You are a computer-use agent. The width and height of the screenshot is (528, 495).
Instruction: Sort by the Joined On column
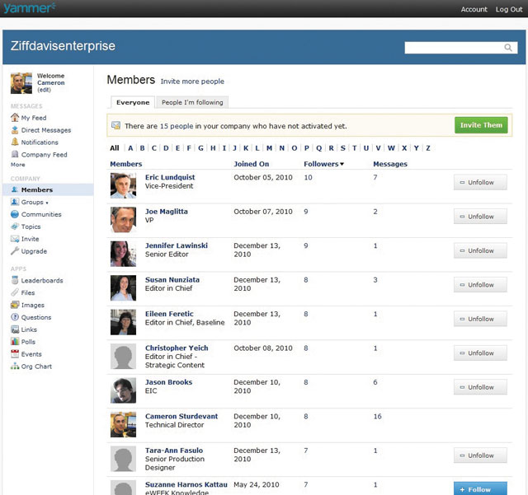pos(251,164)
